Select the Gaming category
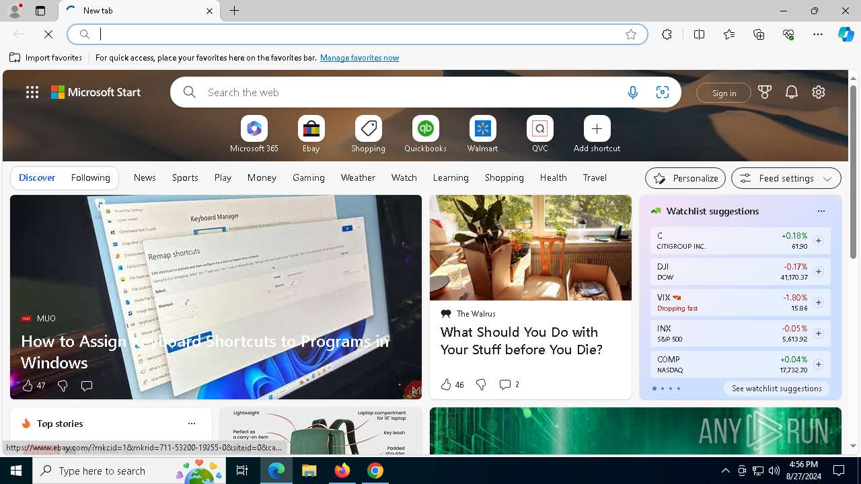The width and height of the screenshot is (861, 484). click(x=309, y=177)
